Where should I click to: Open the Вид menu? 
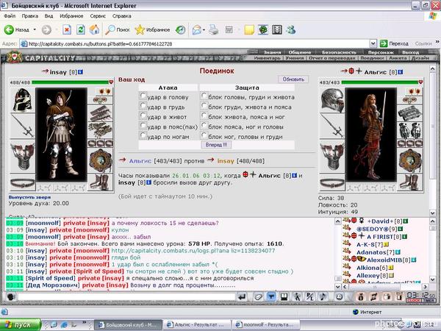(x=49, y=15)
